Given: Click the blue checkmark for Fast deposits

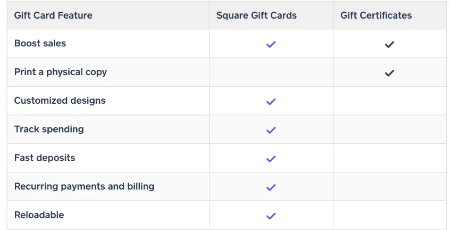Looking at the screenshot, I should (271, 159).
